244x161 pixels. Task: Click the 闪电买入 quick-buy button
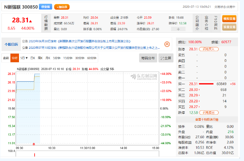point(209,49)
